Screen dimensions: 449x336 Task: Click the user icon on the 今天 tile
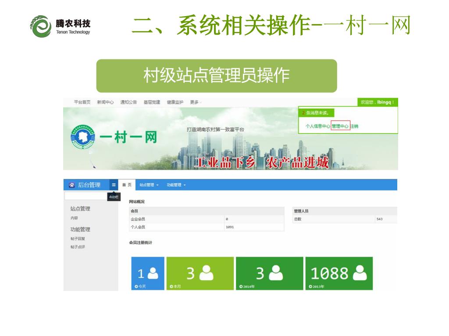(152, 273)
